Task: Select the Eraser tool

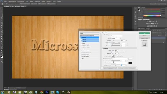Action: pos(2,32)
